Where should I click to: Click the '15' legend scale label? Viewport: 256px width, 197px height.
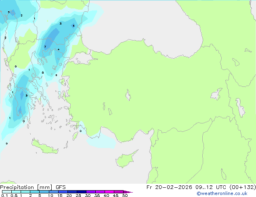60,195
